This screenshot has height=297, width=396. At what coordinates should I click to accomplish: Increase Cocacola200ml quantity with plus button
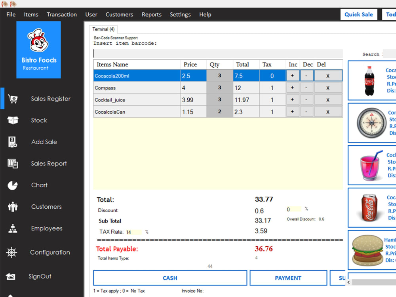(293, 75)
